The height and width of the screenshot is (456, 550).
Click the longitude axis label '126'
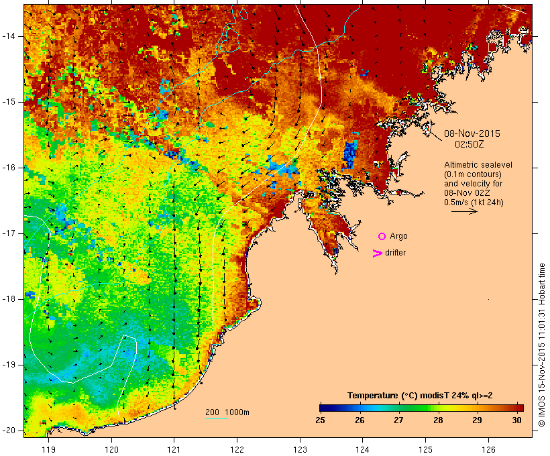tap(488, 449)
